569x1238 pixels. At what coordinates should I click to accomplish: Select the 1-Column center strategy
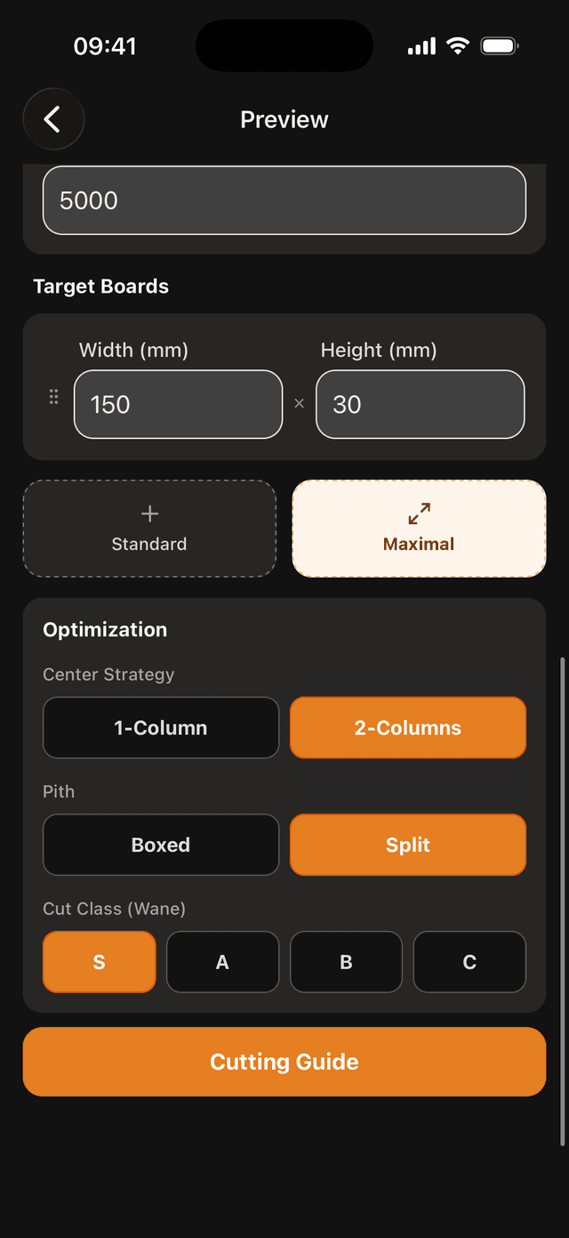[160, 727]
